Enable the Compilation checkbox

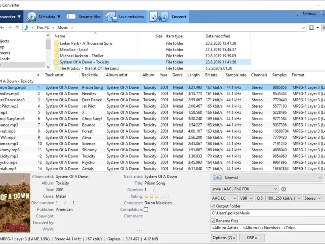[x=146, y=209]
